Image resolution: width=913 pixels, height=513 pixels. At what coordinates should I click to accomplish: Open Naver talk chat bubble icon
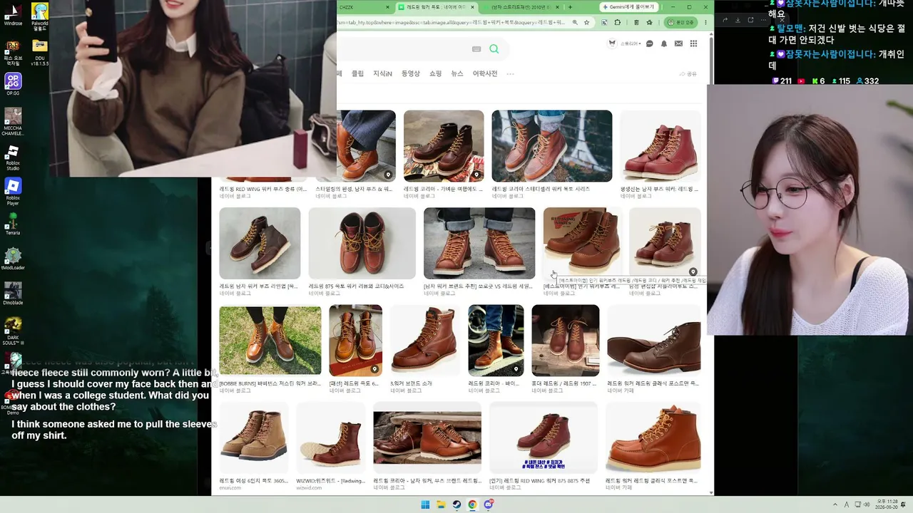coord(649,43)
